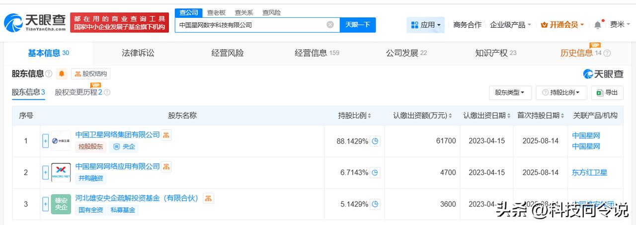This screenshot has height=225, width=636.
Task: Open the 法律诉讼 tab
Action: click(138, 53)
